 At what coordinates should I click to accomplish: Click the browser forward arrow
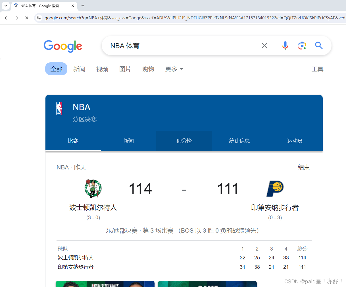(16, 18)
